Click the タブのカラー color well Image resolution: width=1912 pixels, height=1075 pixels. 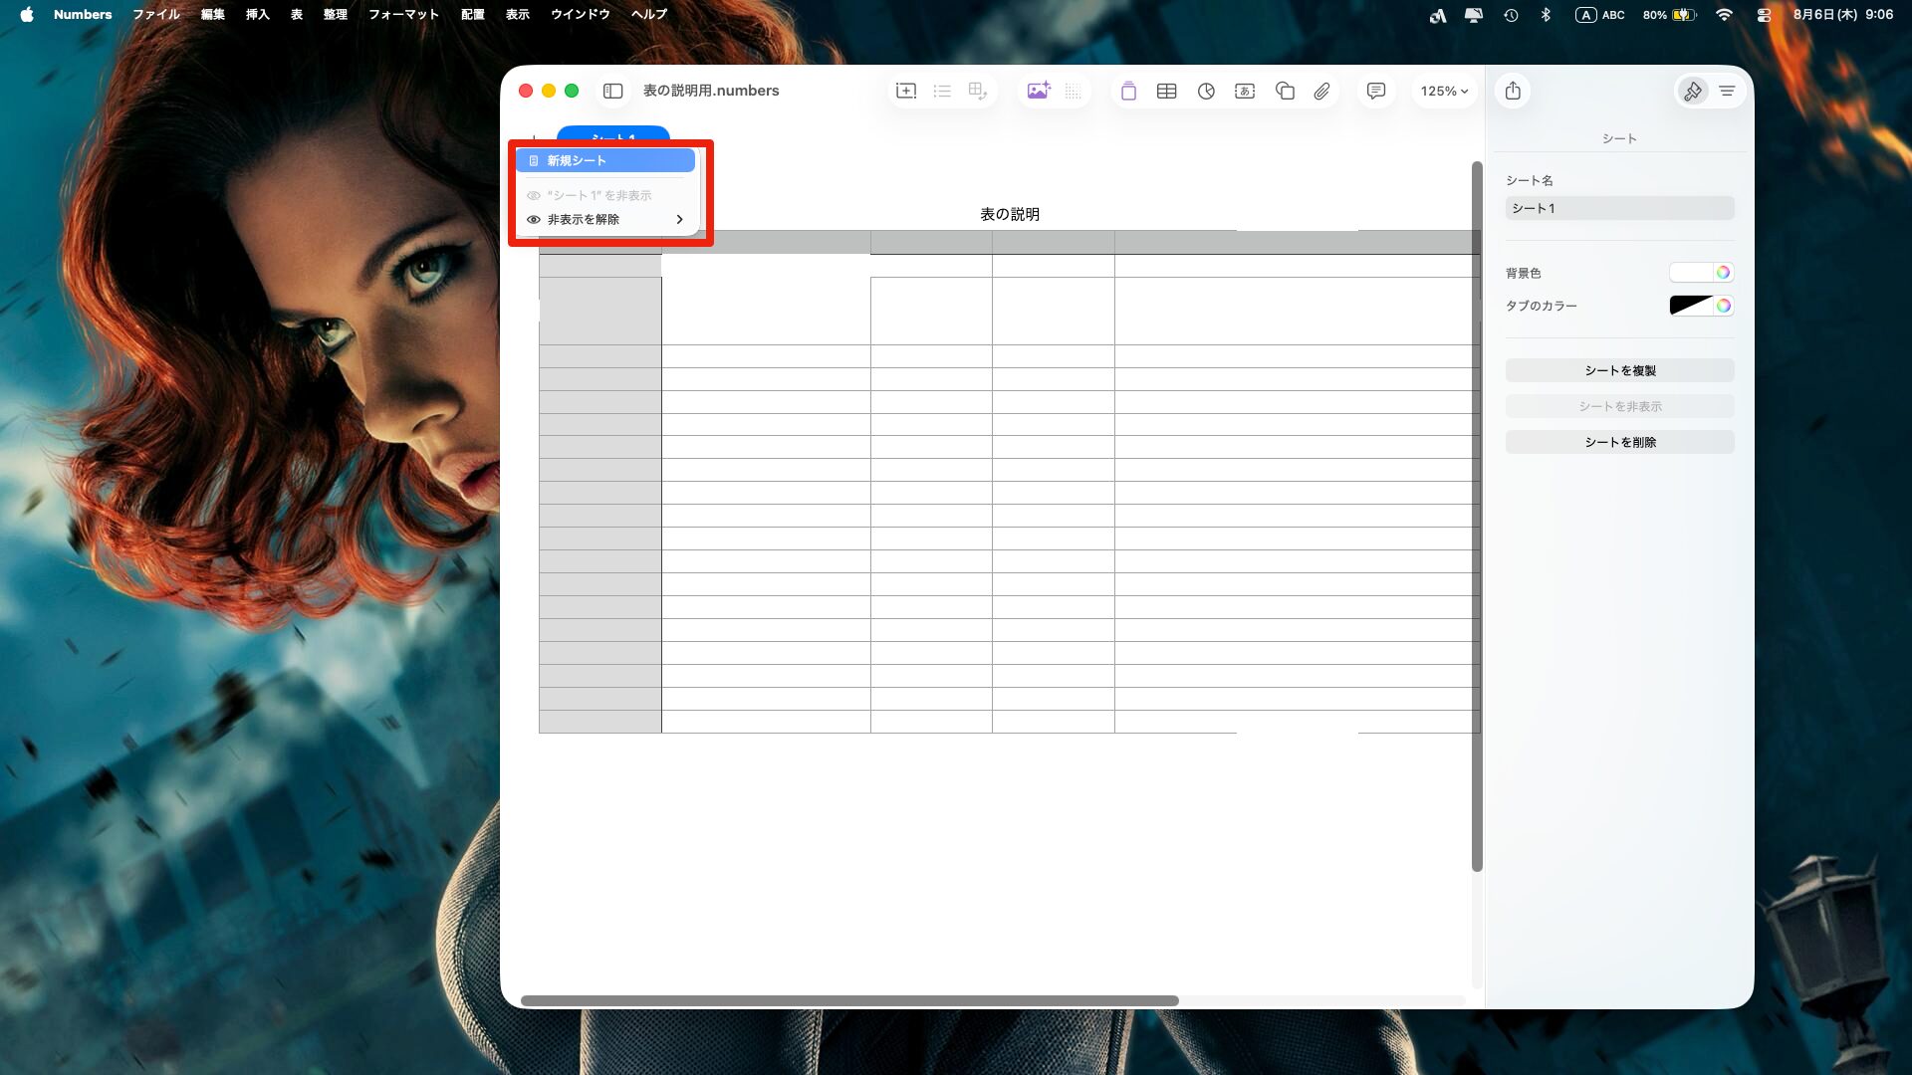(x=1691, y=306)
